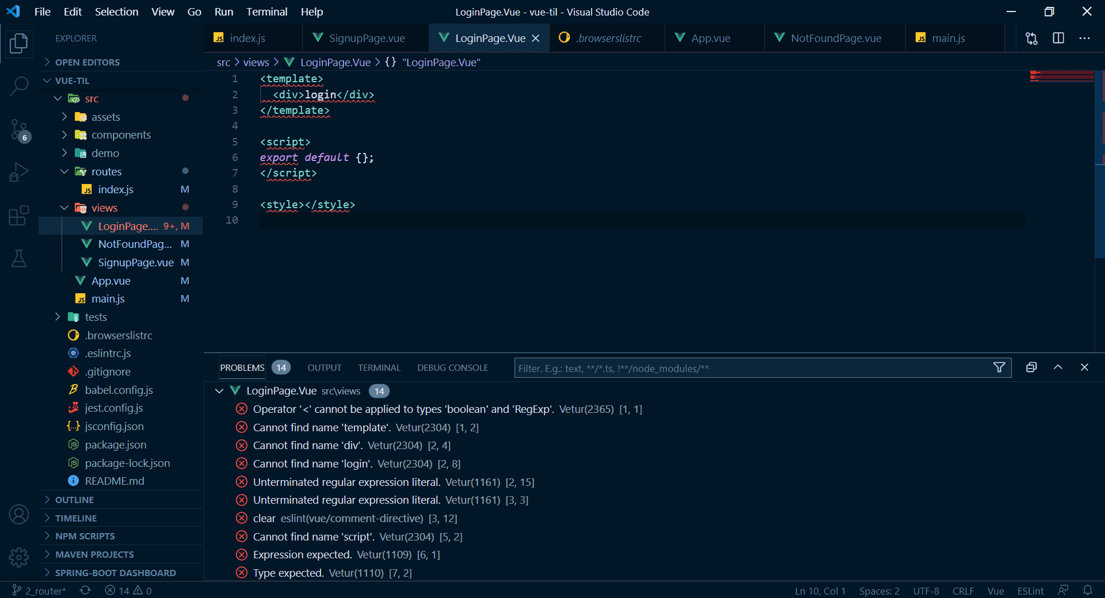1105x598 pixels.
Task: Open the Search view in activity bar
Action: (x=19, y=86)
